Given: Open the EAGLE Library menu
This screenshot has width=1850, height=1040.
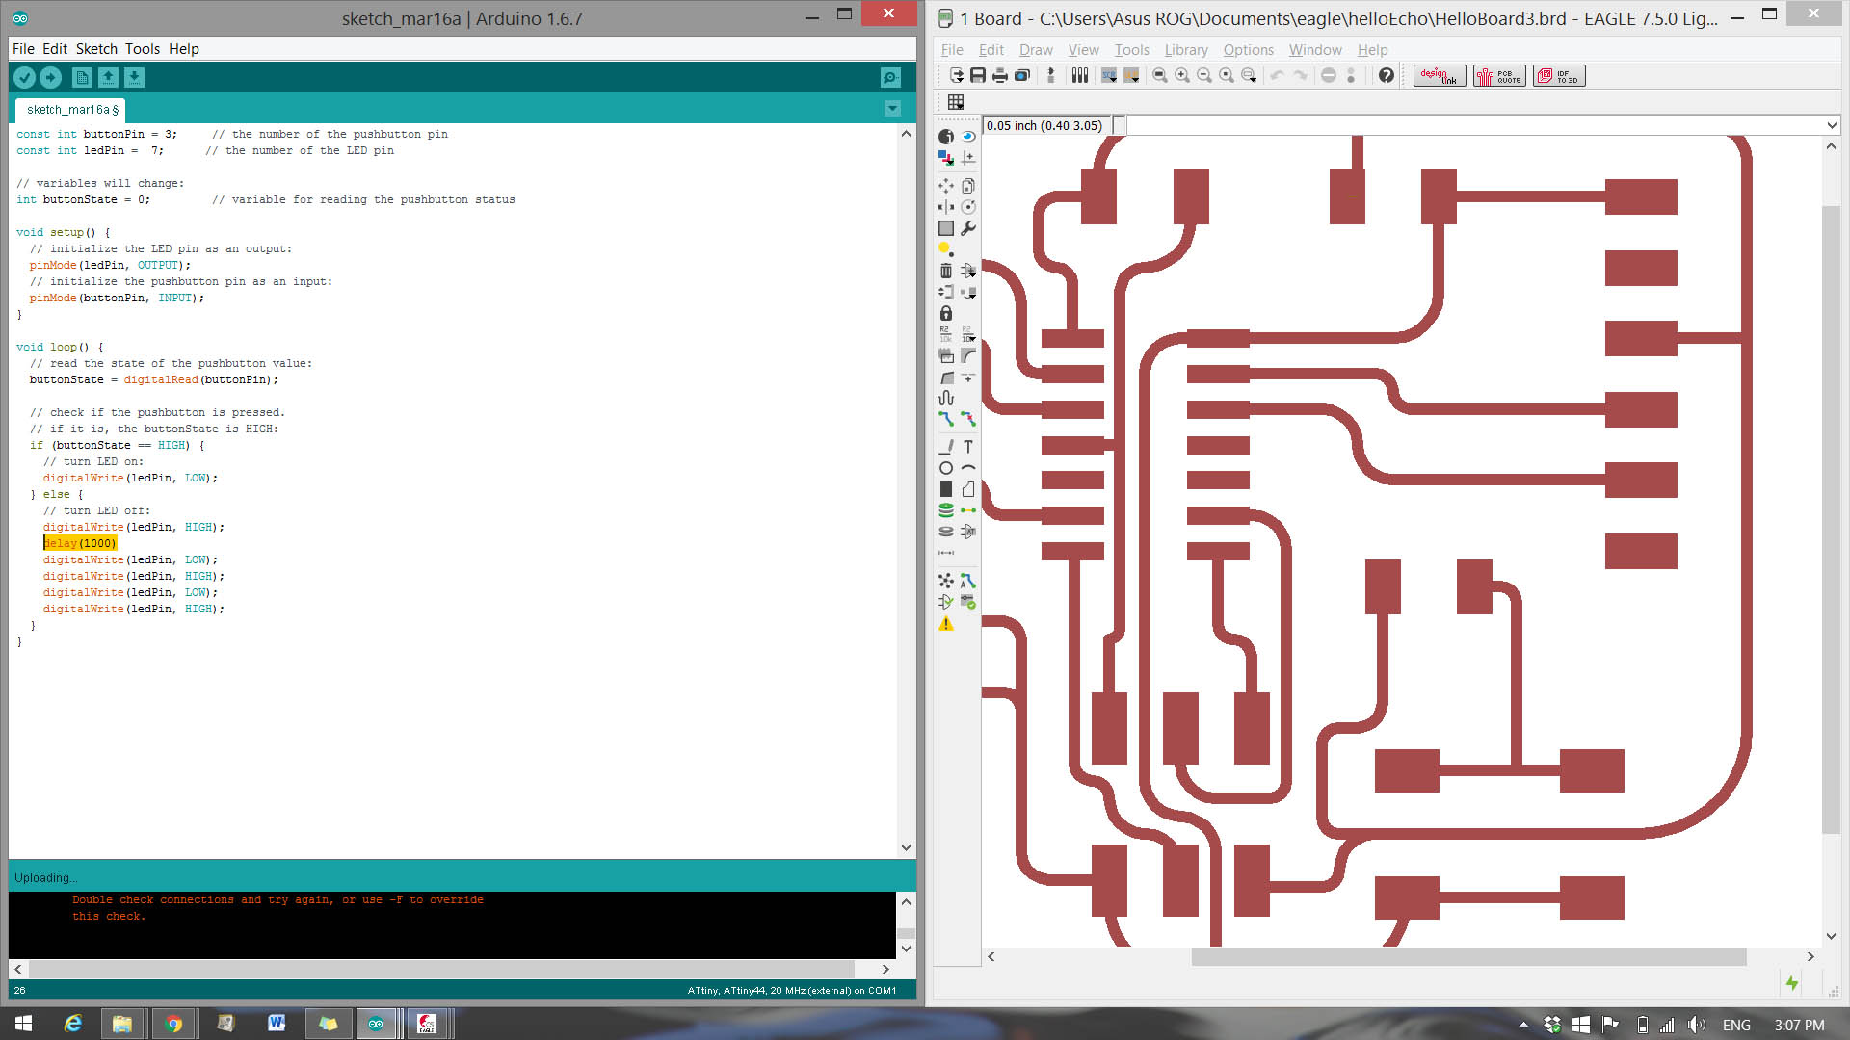Looking at the screenshot, I should 1186,50.
